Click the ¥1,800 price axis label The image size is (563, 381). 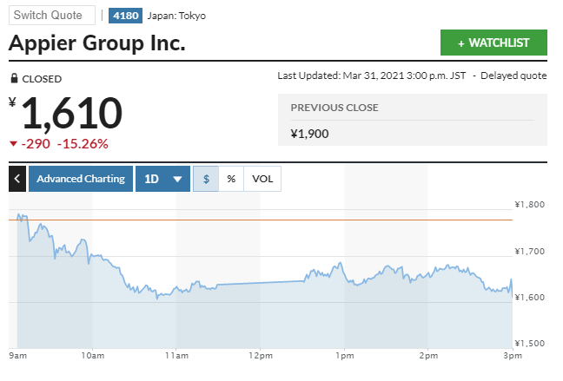click(530, 205)
